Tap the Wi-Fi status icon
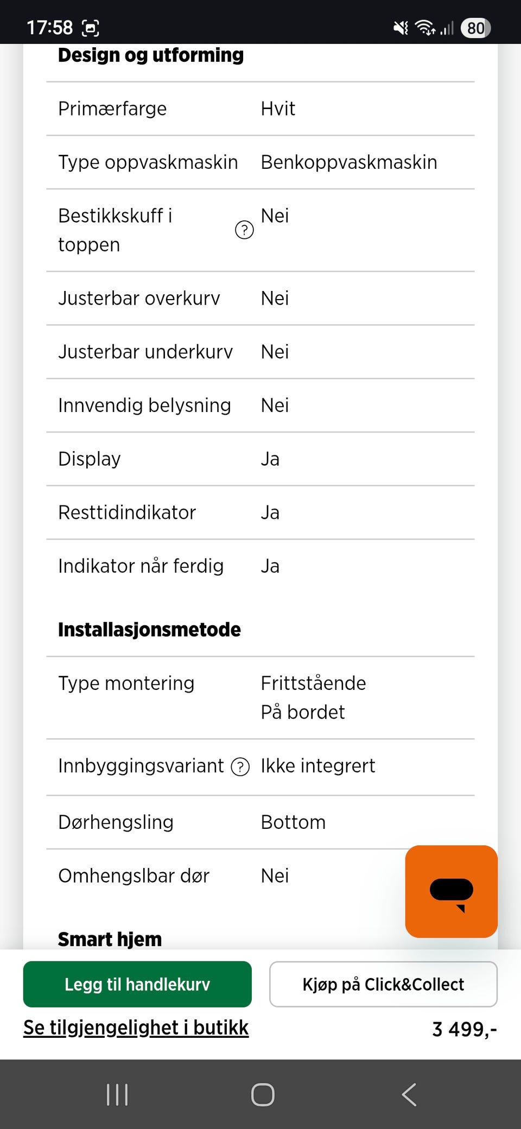The image size is (521, 1129). coord(425,28)
